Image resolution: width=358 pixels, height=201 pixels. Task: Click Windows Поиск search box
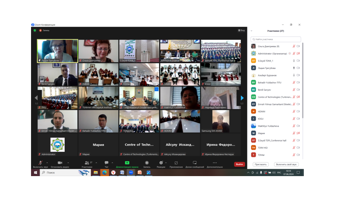point(66,173)
